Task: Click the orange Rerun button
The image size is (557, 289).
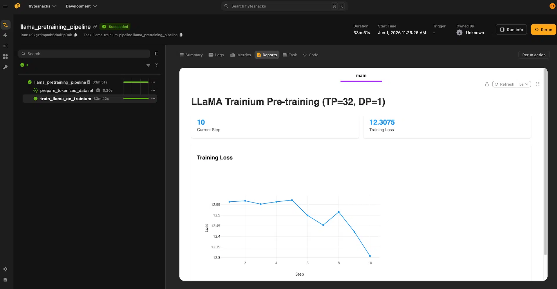Action: [x=543, y=30]
